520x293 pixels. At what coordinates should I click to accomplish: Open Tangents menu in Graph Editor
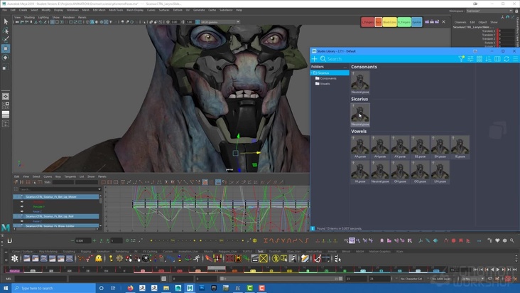pyautogui.click(x=70, y=176)
